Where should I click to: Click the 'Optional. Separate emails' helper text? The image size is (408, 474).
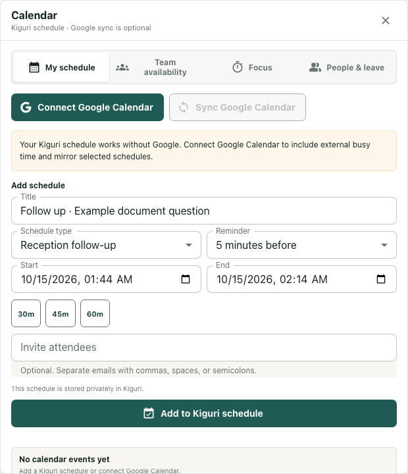(138, 370)
